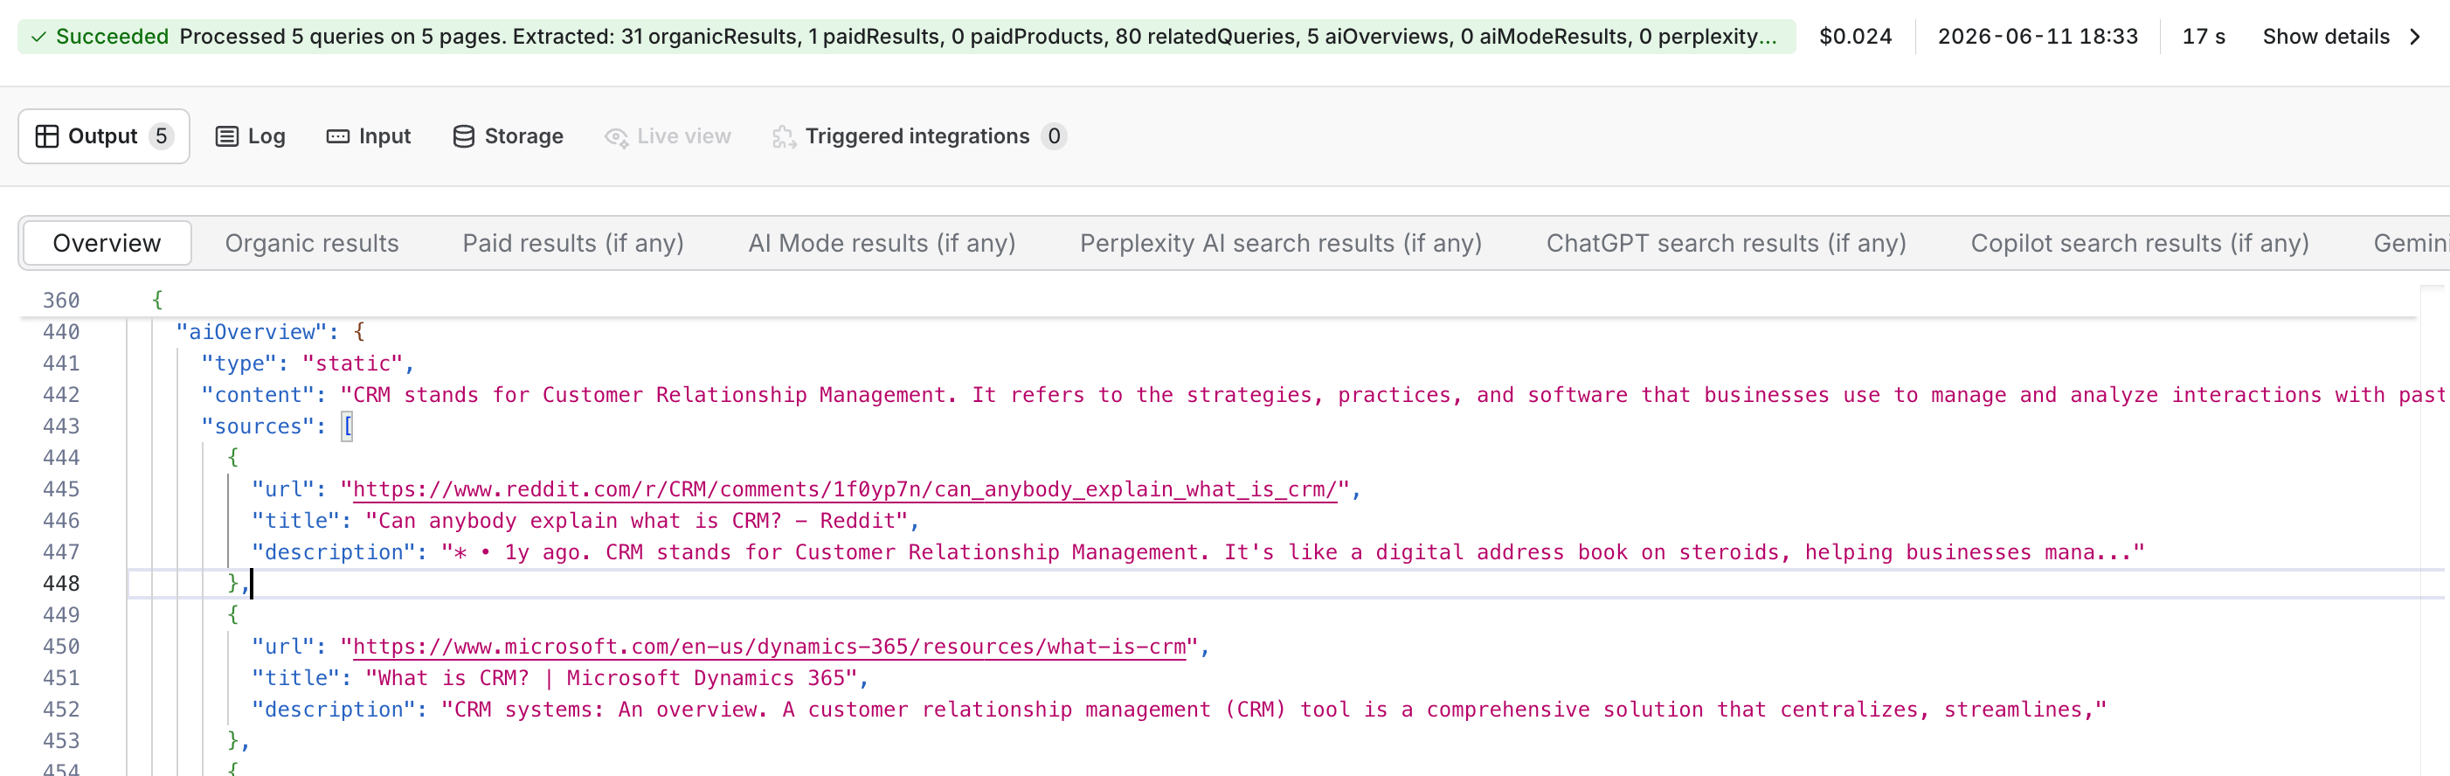Screen dimensions: 2450x776
Task: Click the Triggered integrations count badge 0
Action: pyautogui.click(x=1053, y=136)
